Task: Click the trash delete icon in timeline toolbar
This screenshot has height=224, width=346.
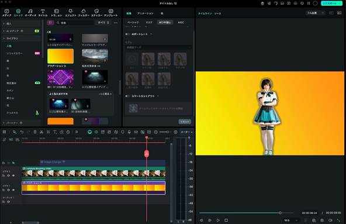Action: click(x=35, y=132)
